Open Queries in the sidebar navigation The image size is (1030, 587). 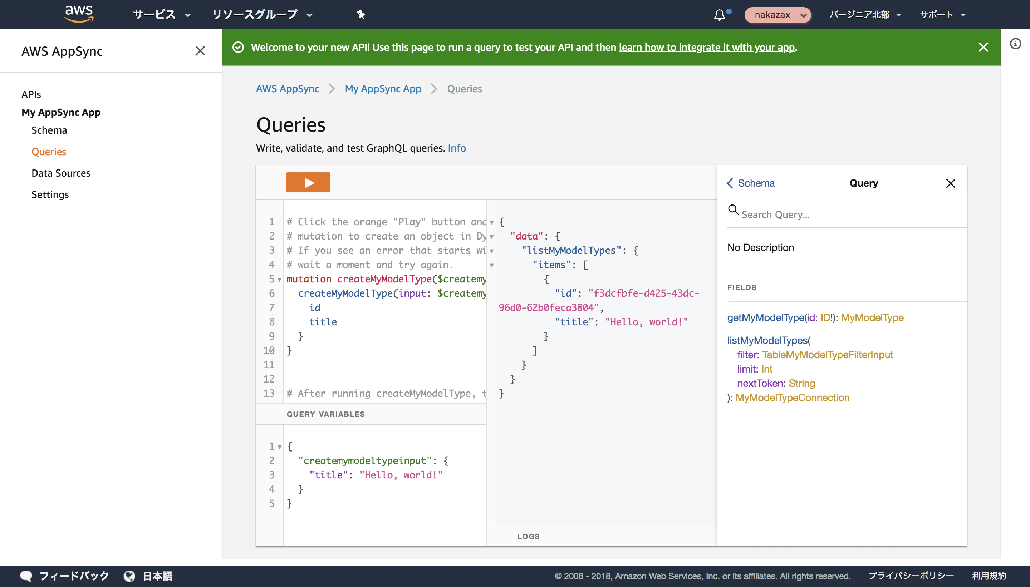(x=49, y=152)
